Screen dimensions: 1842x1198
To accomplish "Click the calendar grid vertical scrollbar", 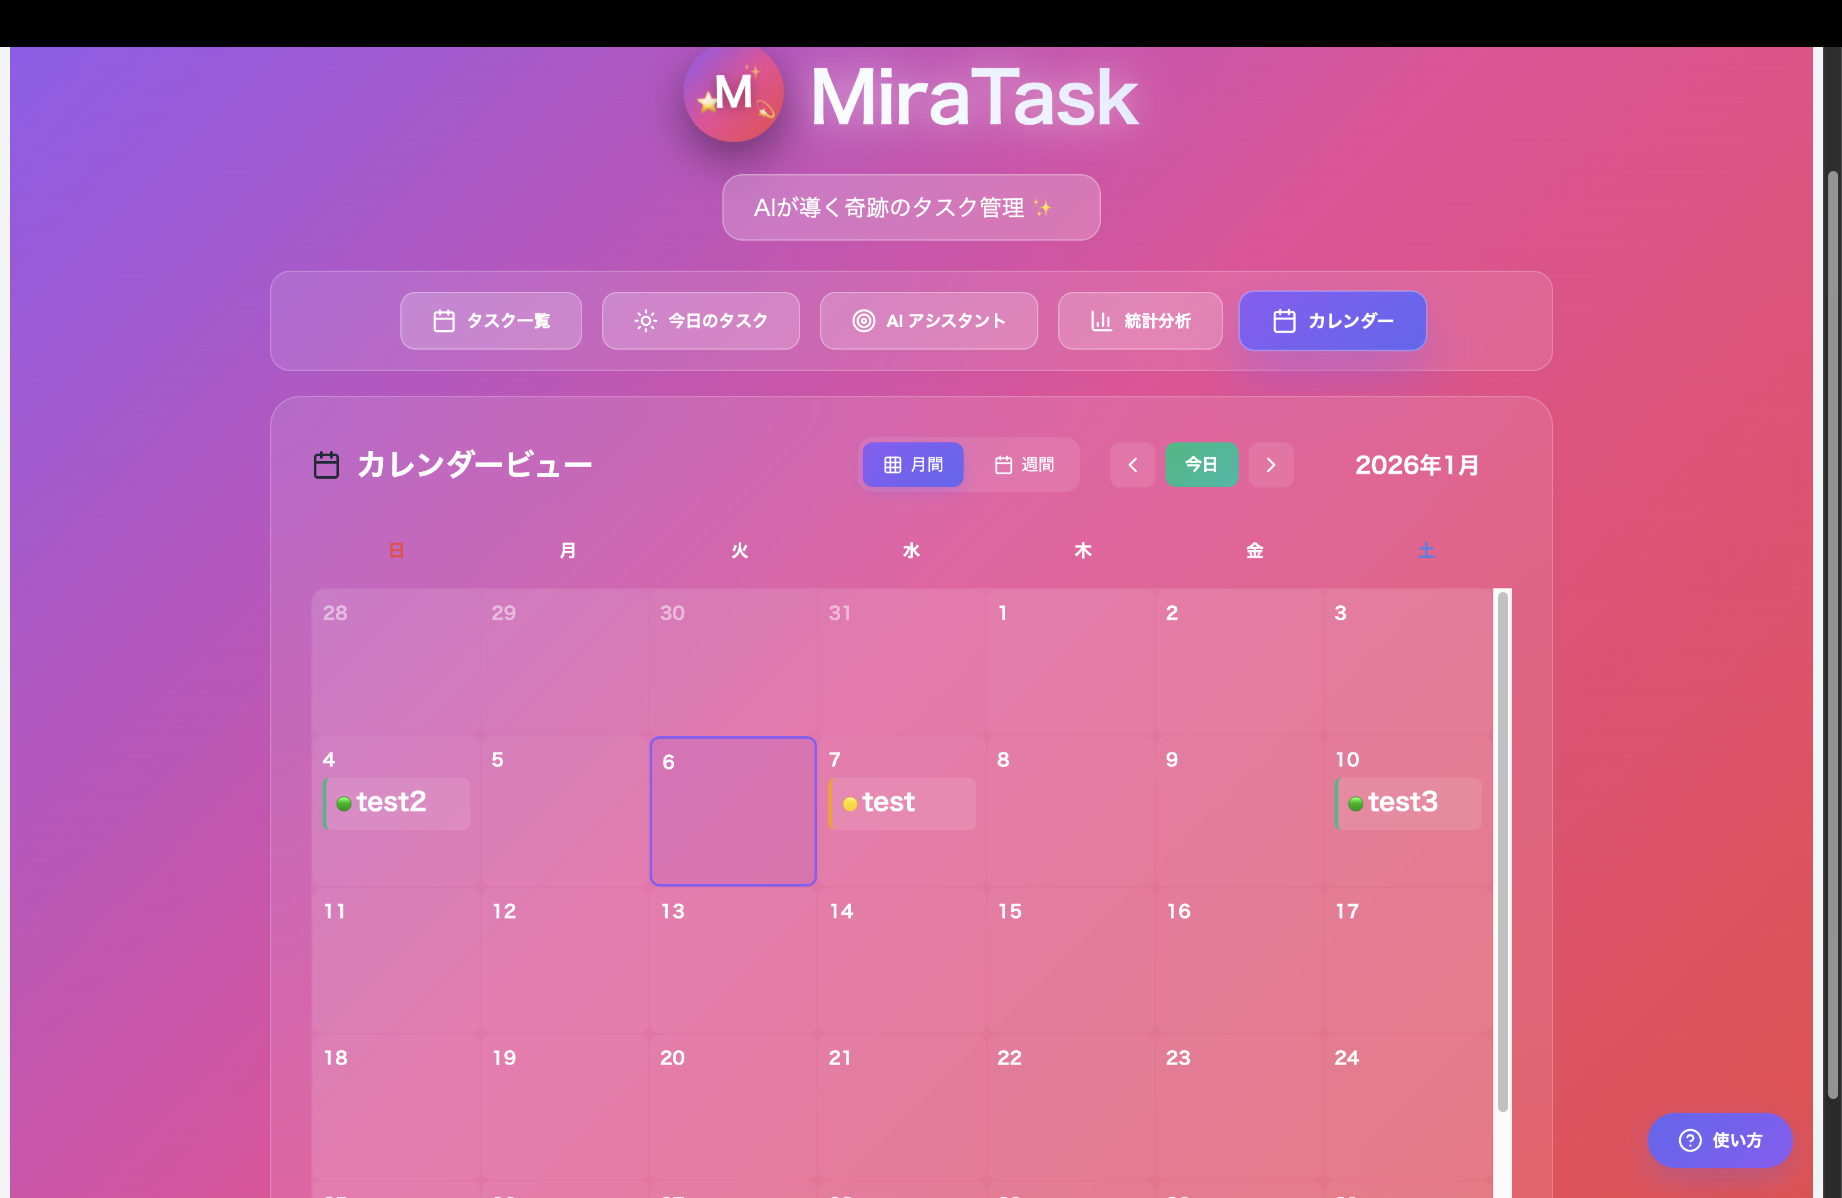I will point(1502,852).
